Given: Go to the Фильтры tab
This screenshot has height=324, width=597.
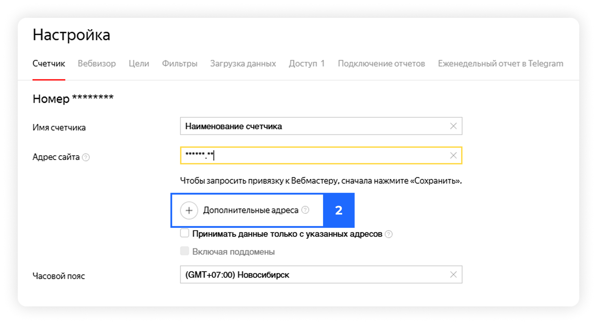Looking at the screenshot, I should point(180,64).
